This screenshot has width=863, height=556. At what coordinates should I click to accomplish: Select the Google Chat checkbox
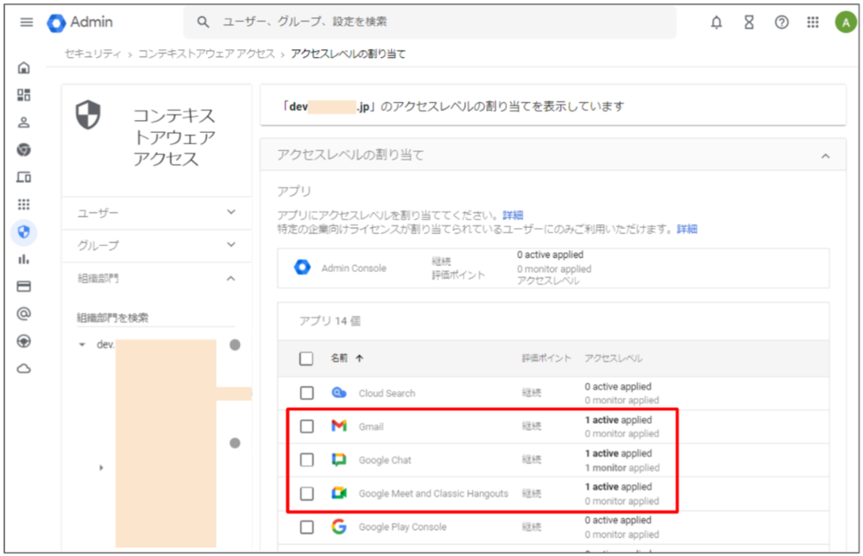coord(307,460)
